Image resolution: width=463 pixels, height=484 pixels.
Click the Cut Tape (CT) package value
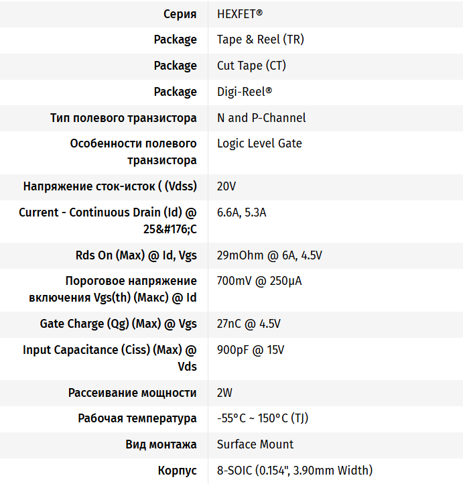click(252, 66)
